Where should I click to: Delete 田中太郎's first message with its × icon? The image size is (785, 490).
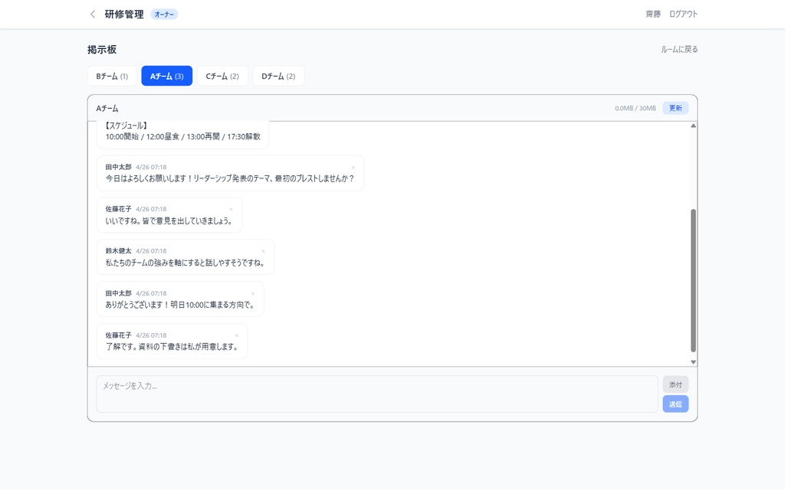tap(353, 167)
